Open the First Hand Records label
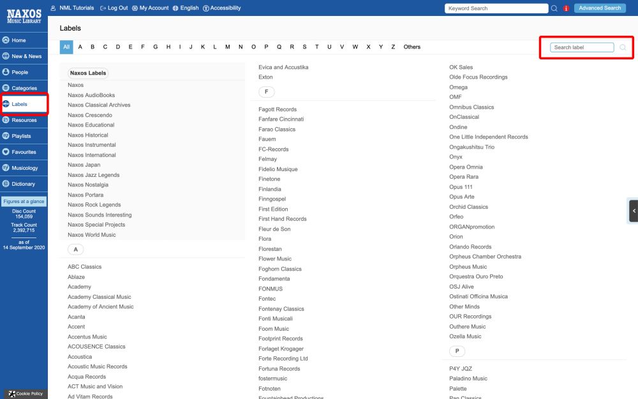This screenshot has width=638, height=399. (x=283, y=218)
